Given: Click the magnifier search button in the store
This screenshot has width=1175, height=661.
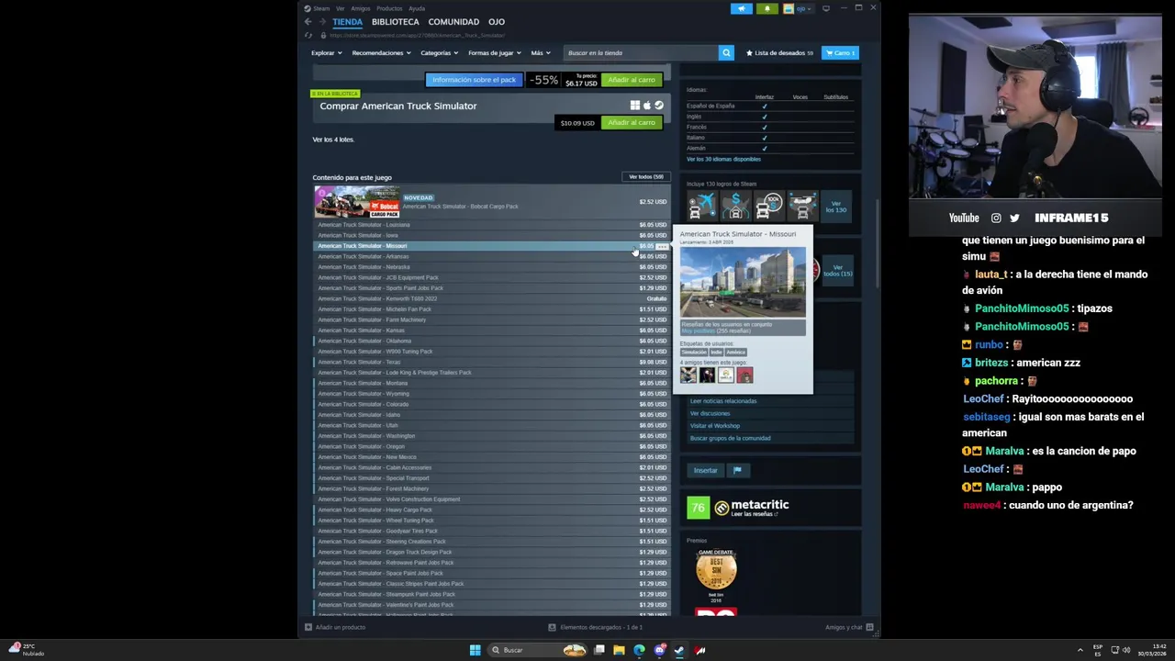Looking at the screenshot, I should tap(726, 53).
